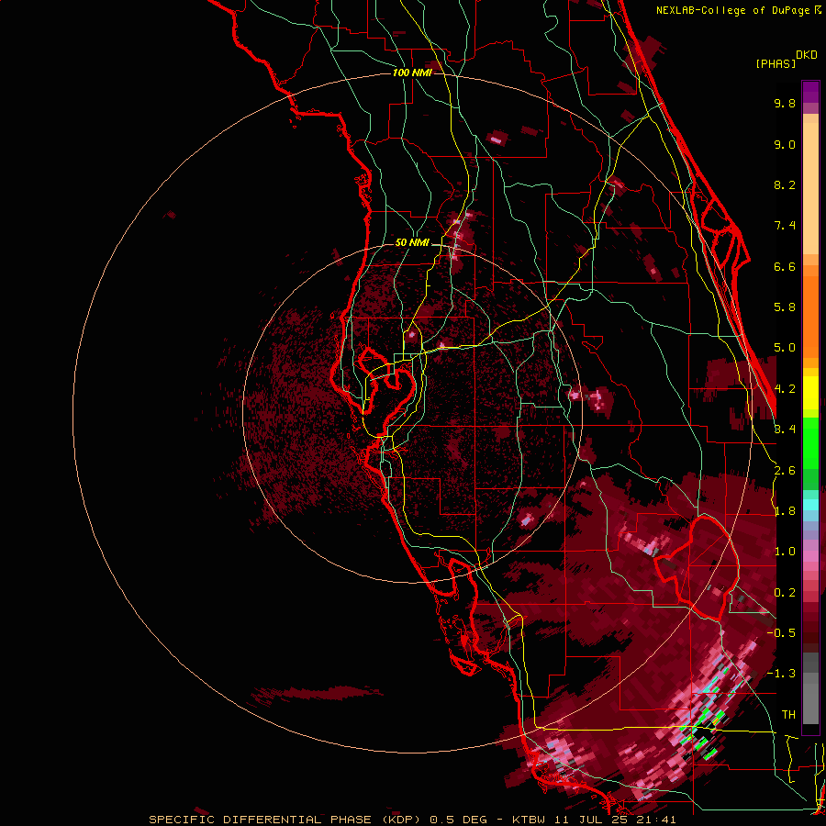Image resolution: width=826 pixels, height=826 pixels.
Task: Select the 9.0 value on color scale
Action: point(785,144)
